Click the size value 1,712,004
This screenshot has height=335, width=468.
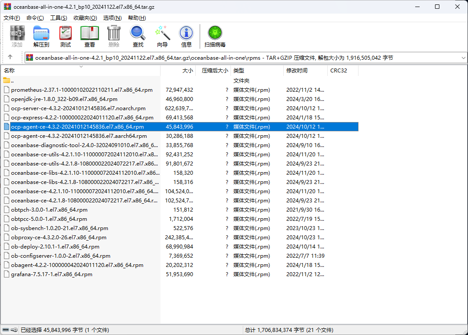[181, 219]
